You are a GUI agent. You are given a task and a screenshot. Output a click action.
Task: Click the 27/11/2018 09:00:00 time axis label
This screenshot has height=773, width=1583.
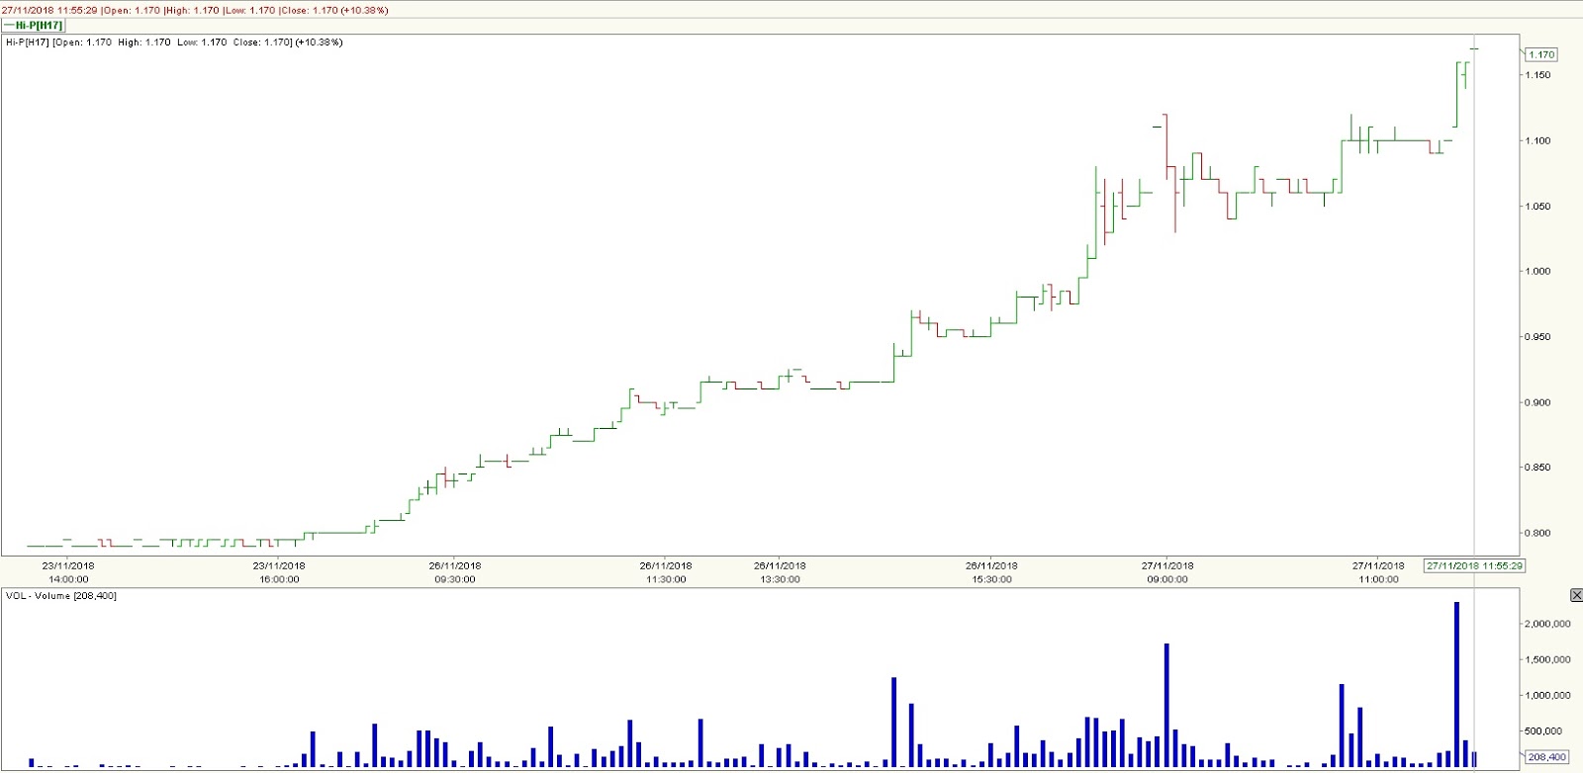[1167, 573]
